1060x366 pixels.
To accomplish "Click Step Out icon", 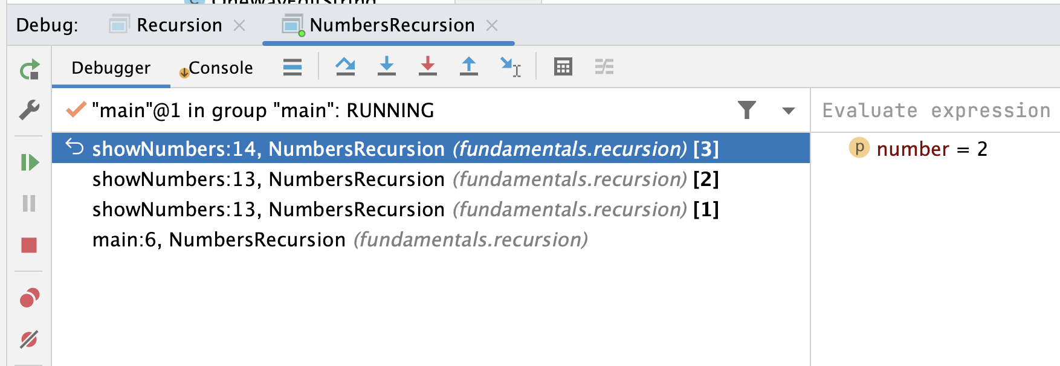I will point(469,66).
